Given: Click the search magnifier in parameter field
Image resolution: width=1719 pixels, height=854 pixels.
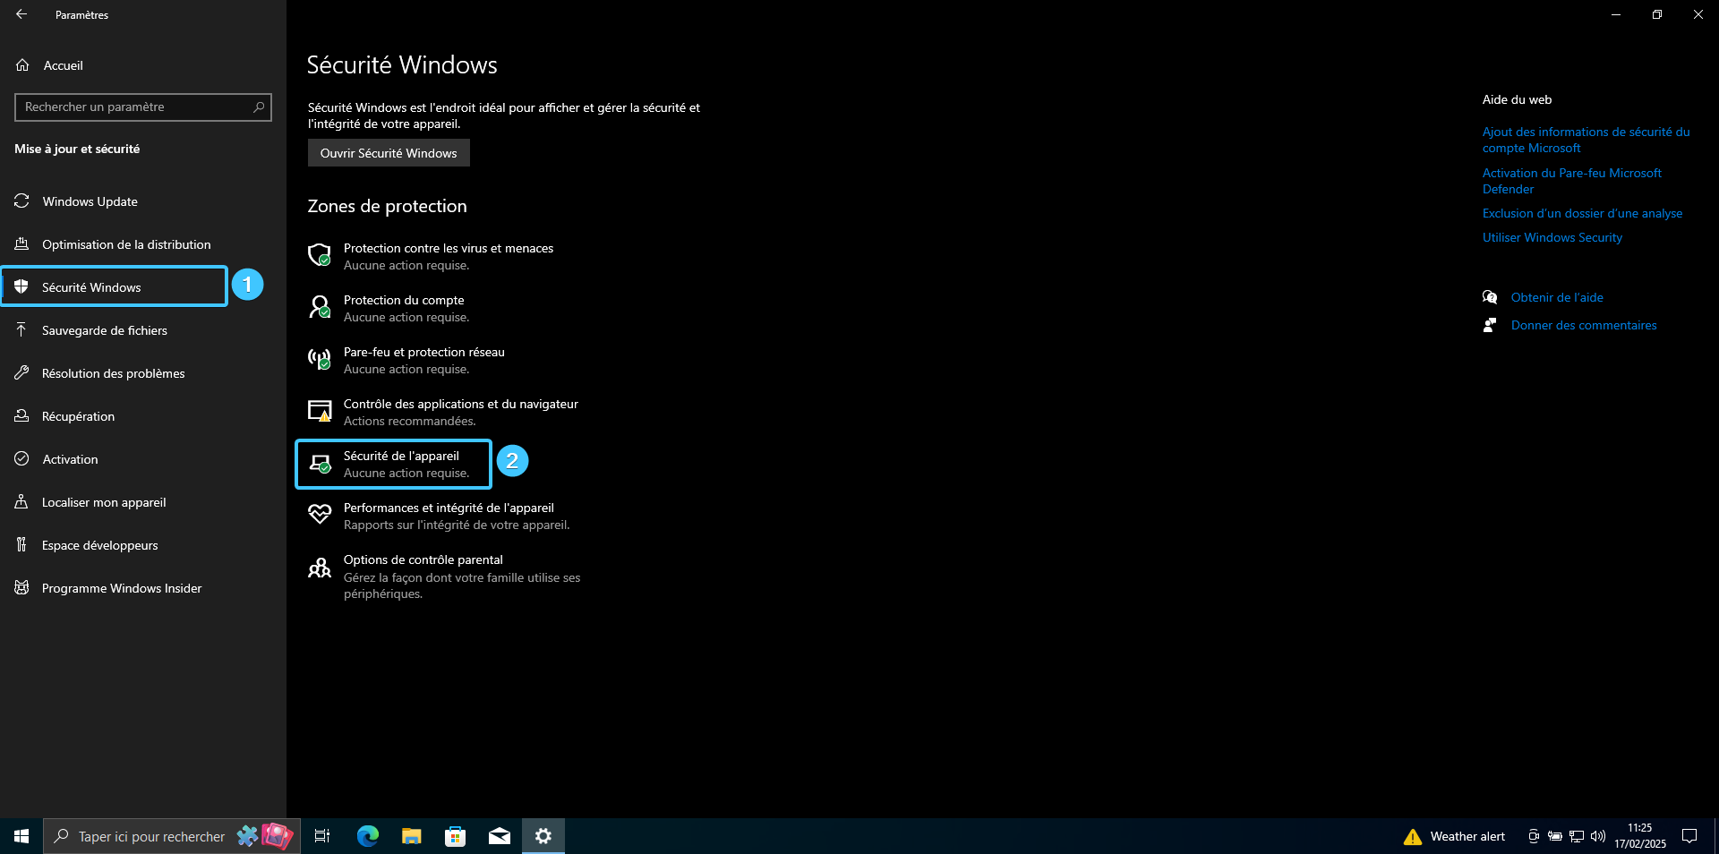Looking at the screenshot, I should (x=259, y=107).
